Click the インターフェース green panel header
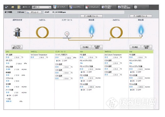Viewport: 165px width, 117px height. point(67,52)
